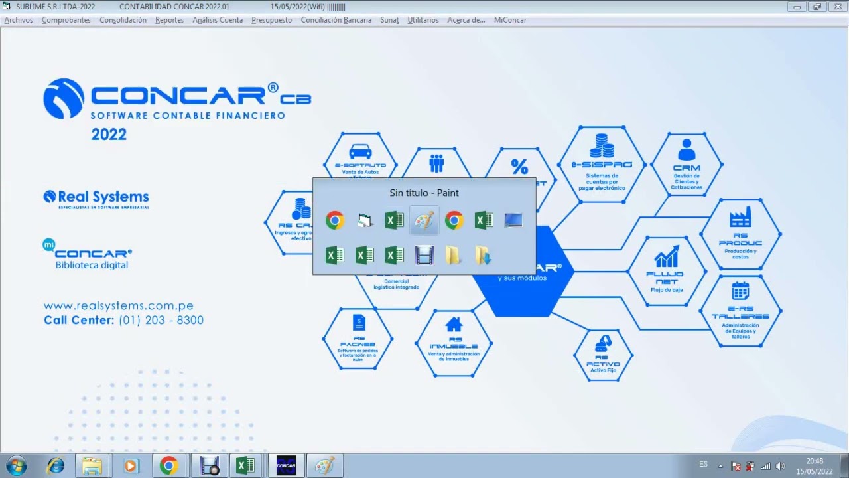Pick the film-strip video app in the switcher
849x478 pixels.
[x=424, y=255]
